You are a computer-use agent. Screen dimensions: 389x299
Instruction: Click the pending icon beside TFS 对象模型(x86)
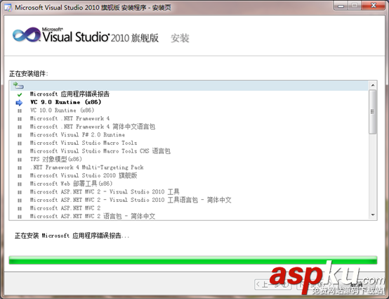[20, 160]
